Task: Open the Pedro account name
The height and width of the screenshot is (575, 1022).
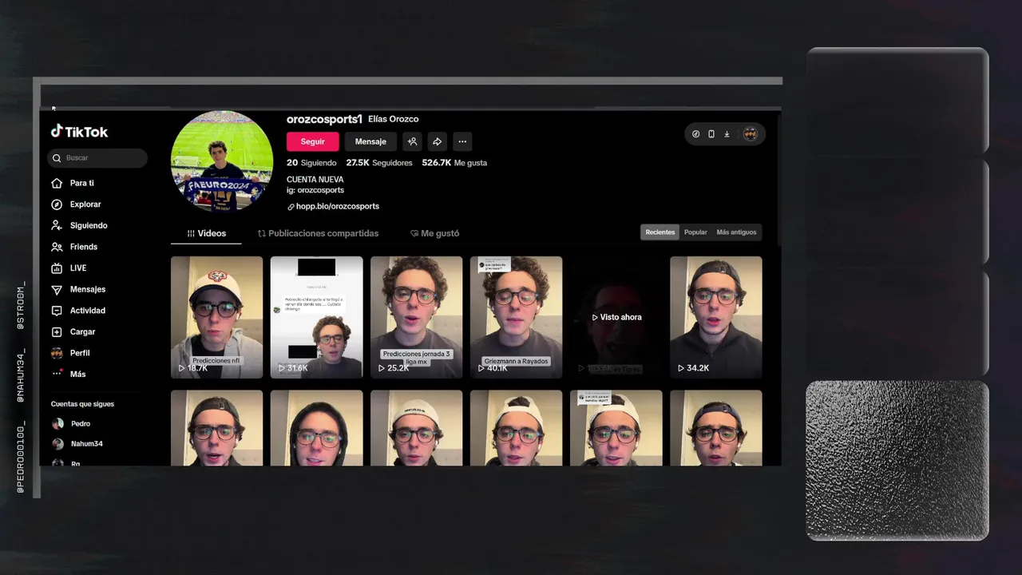Action: (81, 424)
